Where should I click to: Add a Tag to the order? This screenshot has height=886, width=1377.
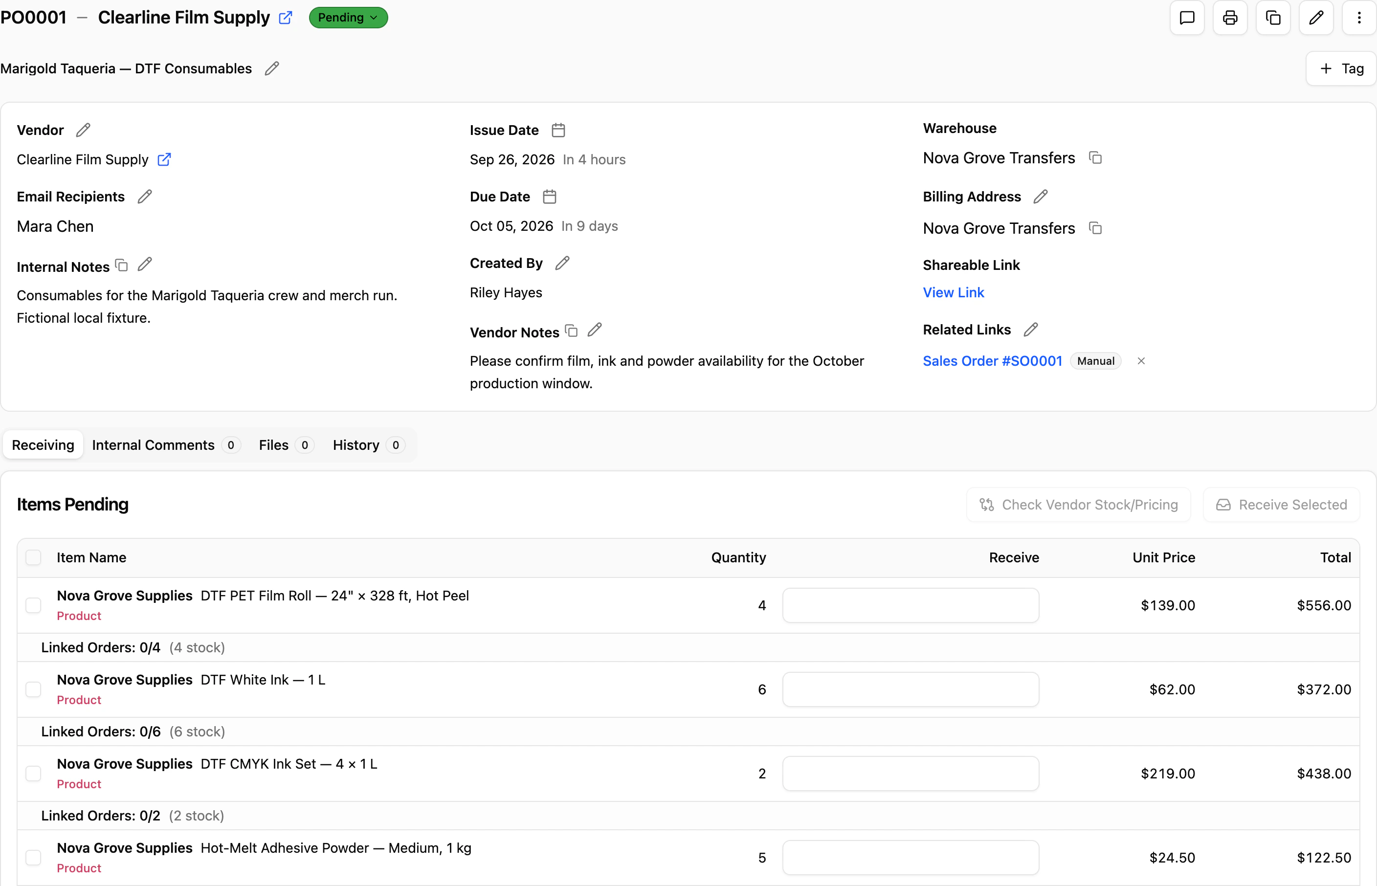click(x=1341, y=69)
